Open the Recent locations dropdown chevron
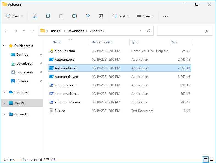The width and height of the screenshot is (216, 163). pyautogui.click(x=24, y=31)
